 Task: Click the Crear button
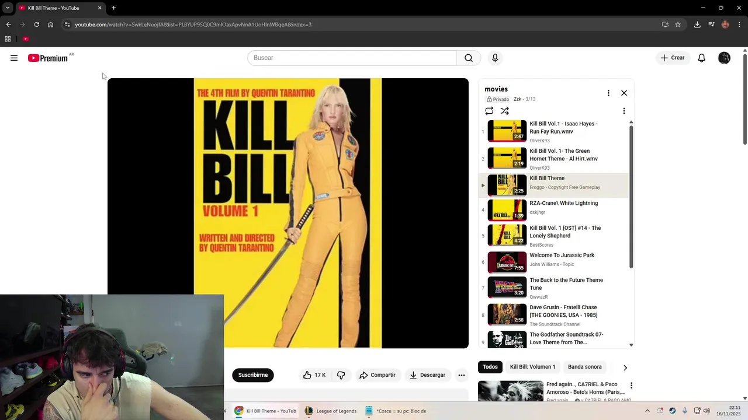[672, 58]
